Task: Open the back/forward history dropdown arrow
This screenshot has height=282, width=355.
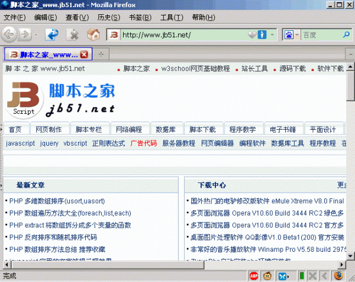Action: click(36, 35)
